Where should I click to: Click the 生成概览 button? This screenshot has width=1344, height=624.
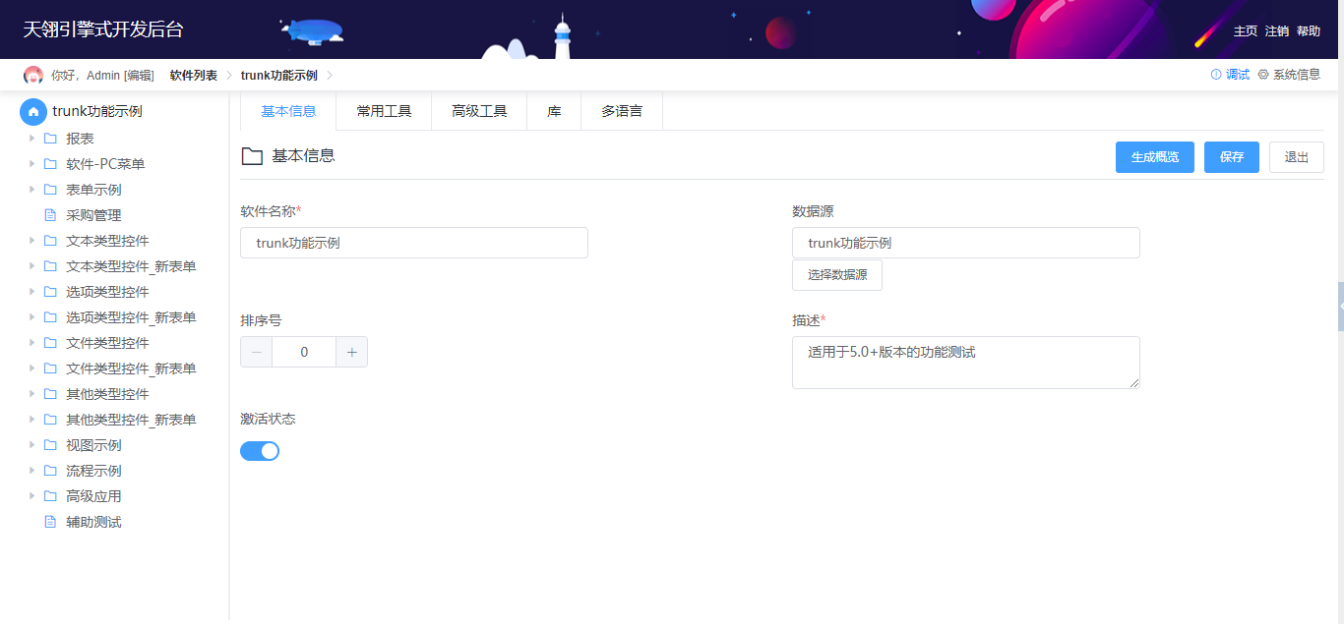click(x=1154, y=156)
